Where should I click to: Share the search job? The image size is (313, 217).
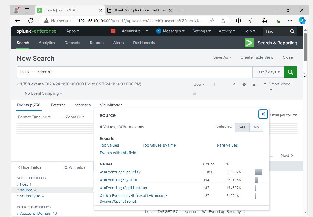(x=234, y=84)
